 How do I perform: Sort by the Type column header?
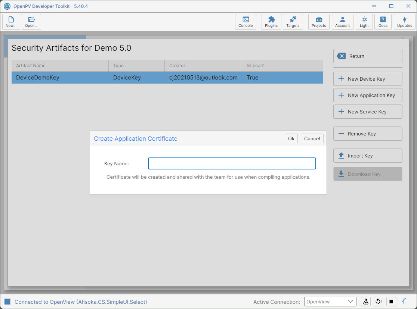137,66
